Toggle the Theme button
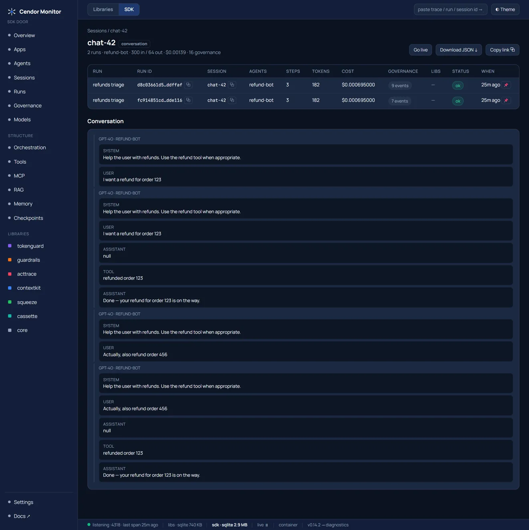The width and height of the screenshot is (529, 530). pos(505,9)
